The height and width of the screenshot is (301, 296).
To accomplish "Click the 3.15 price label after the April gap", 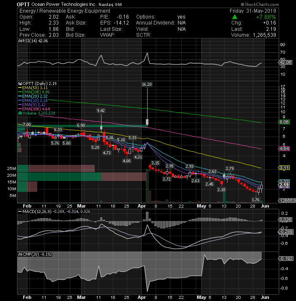I will tap(155, 163).
